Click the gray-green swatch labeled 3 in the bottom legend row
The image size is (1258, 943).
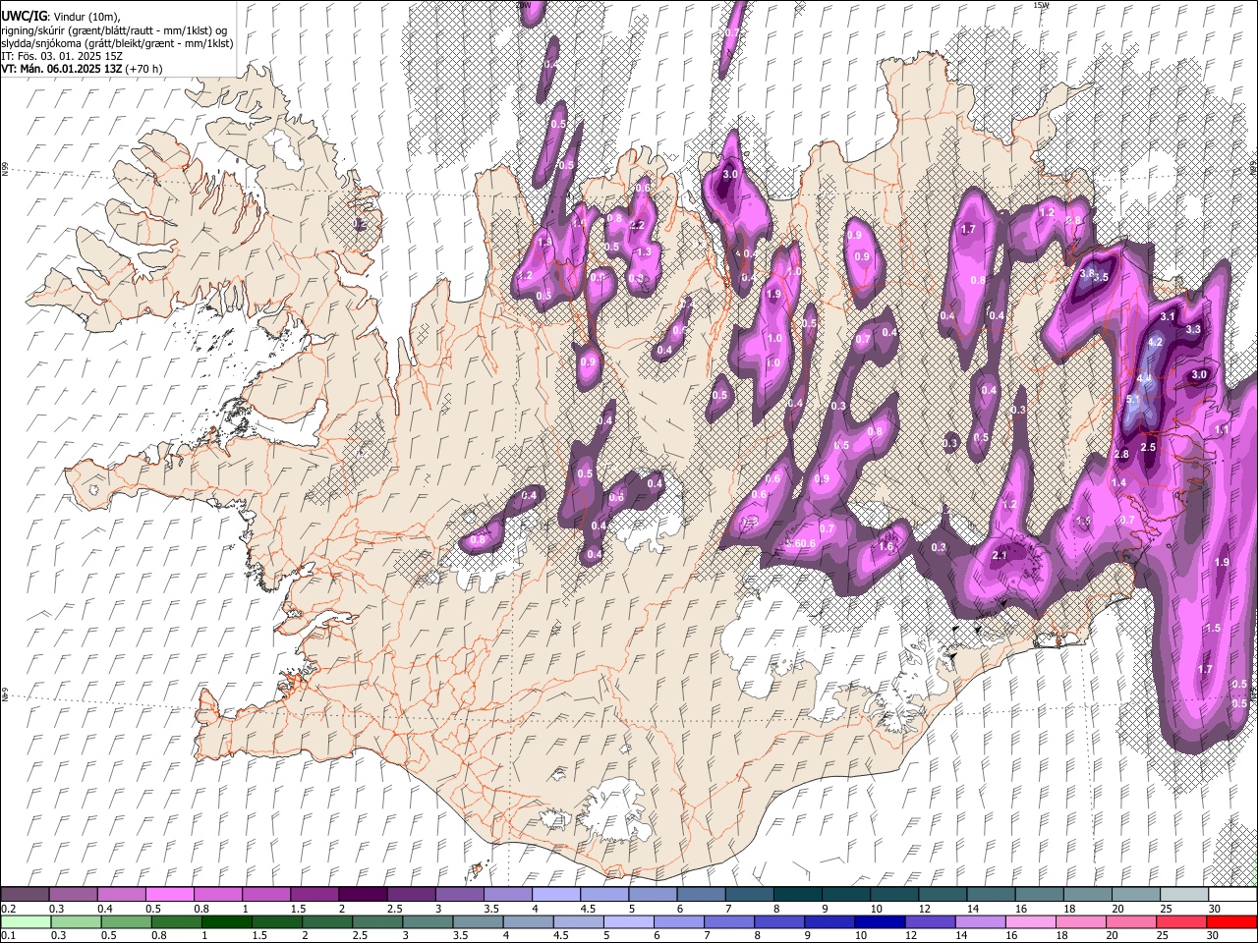click(x=429, y=921)
